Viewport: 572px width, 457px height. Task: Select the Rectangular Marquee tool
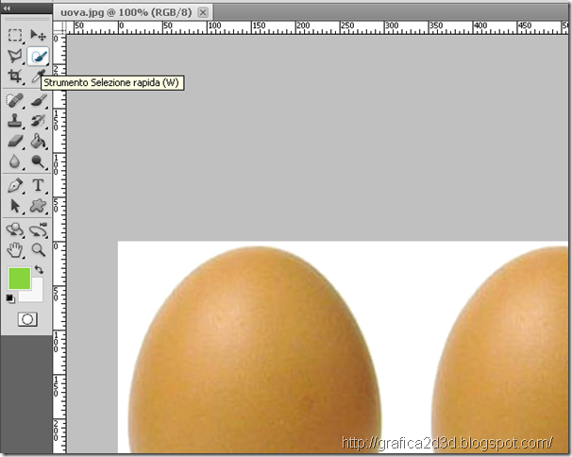click(x=15, y=35)
